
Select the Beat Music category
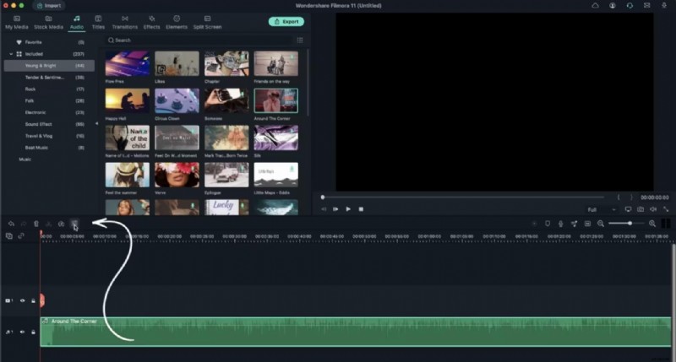click(x=49, y=147)
